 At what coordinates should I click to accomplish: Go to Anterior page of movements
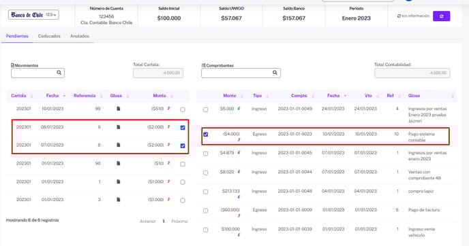click(148, 222)
